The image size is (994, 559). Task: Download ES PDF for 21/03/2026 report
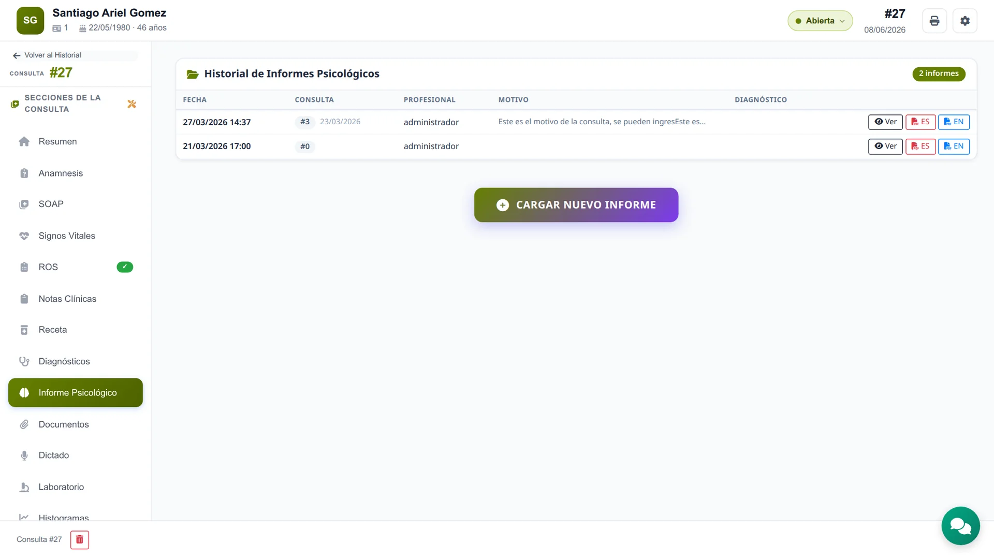point(920,146)
